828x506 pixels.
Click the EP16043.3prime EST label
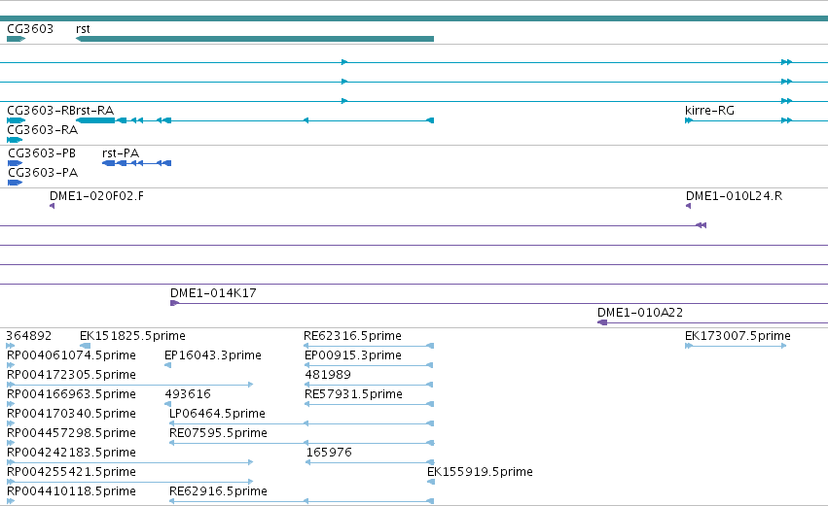[213, 355]
